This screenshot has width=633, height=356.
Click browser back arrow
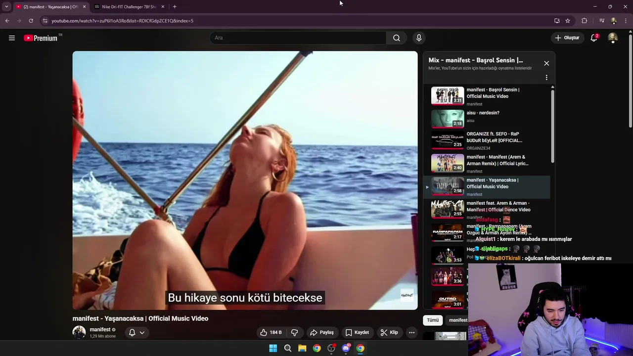(7, 21)
